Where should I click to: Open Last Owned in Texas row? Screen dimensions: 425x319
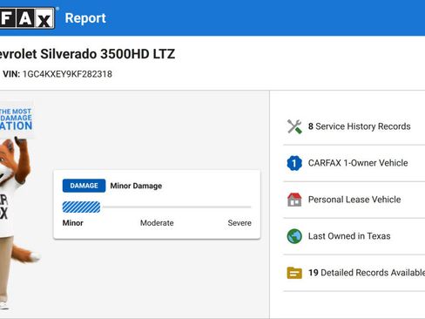coord(354,236)
